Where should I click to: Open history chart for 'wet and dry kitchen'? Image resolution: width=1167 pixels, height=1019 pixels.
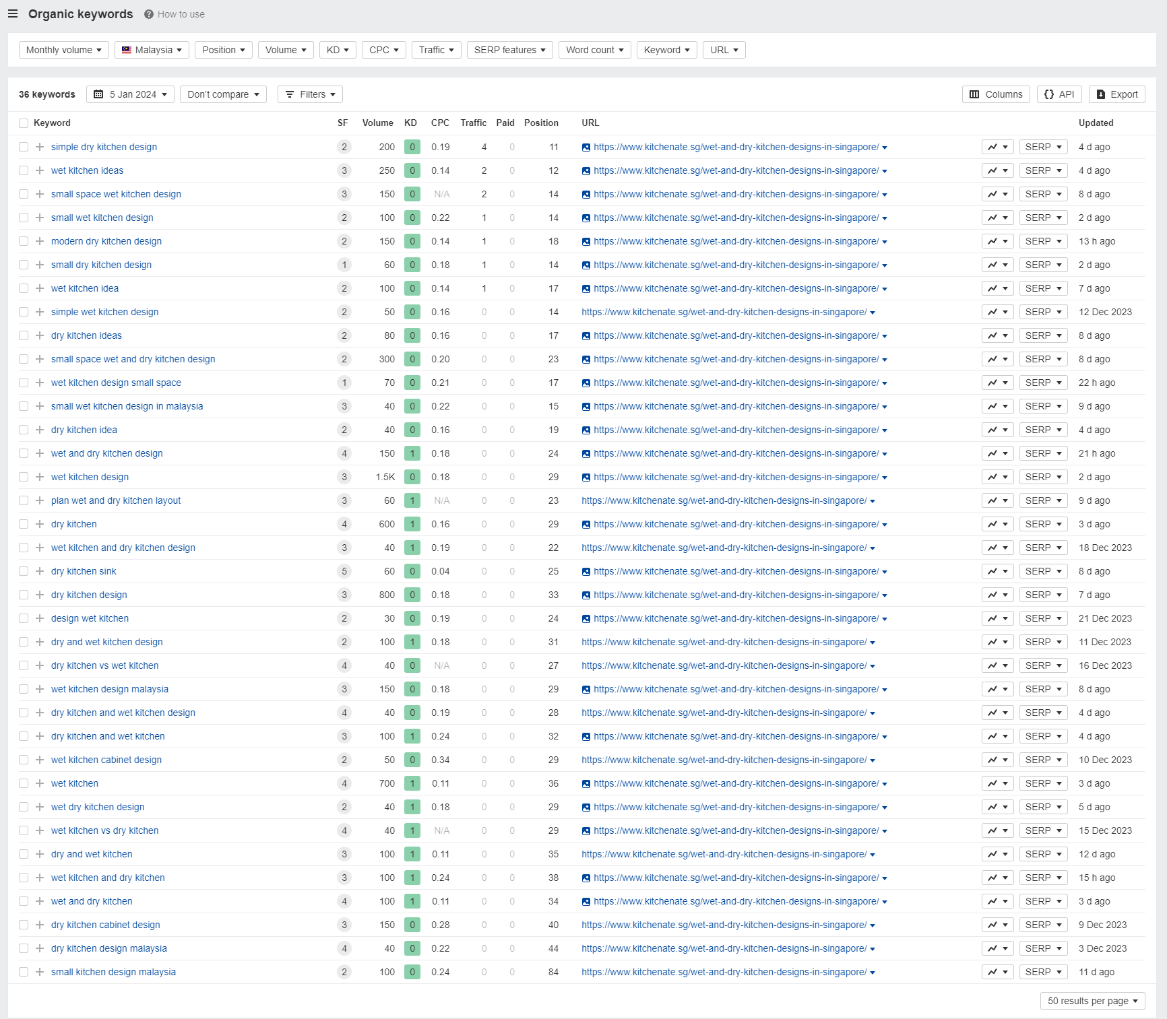(997, 901)
